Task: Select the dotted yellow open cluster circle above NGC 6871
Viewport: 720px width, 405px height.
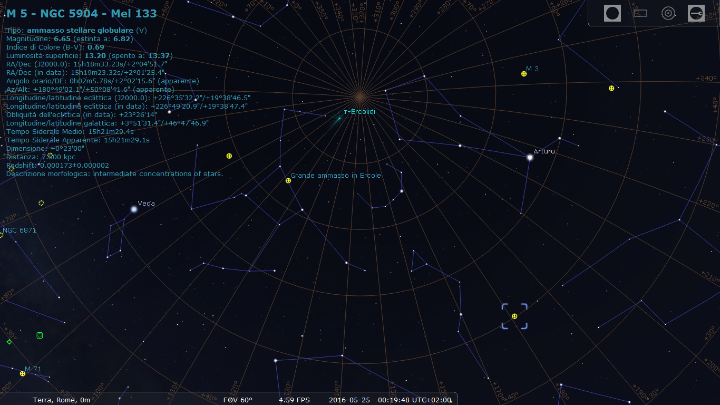Action: (x=41, y=202)
